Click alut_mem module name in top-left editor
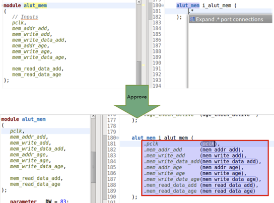This screenshot has width=274, height=203. tap(35, 6)
